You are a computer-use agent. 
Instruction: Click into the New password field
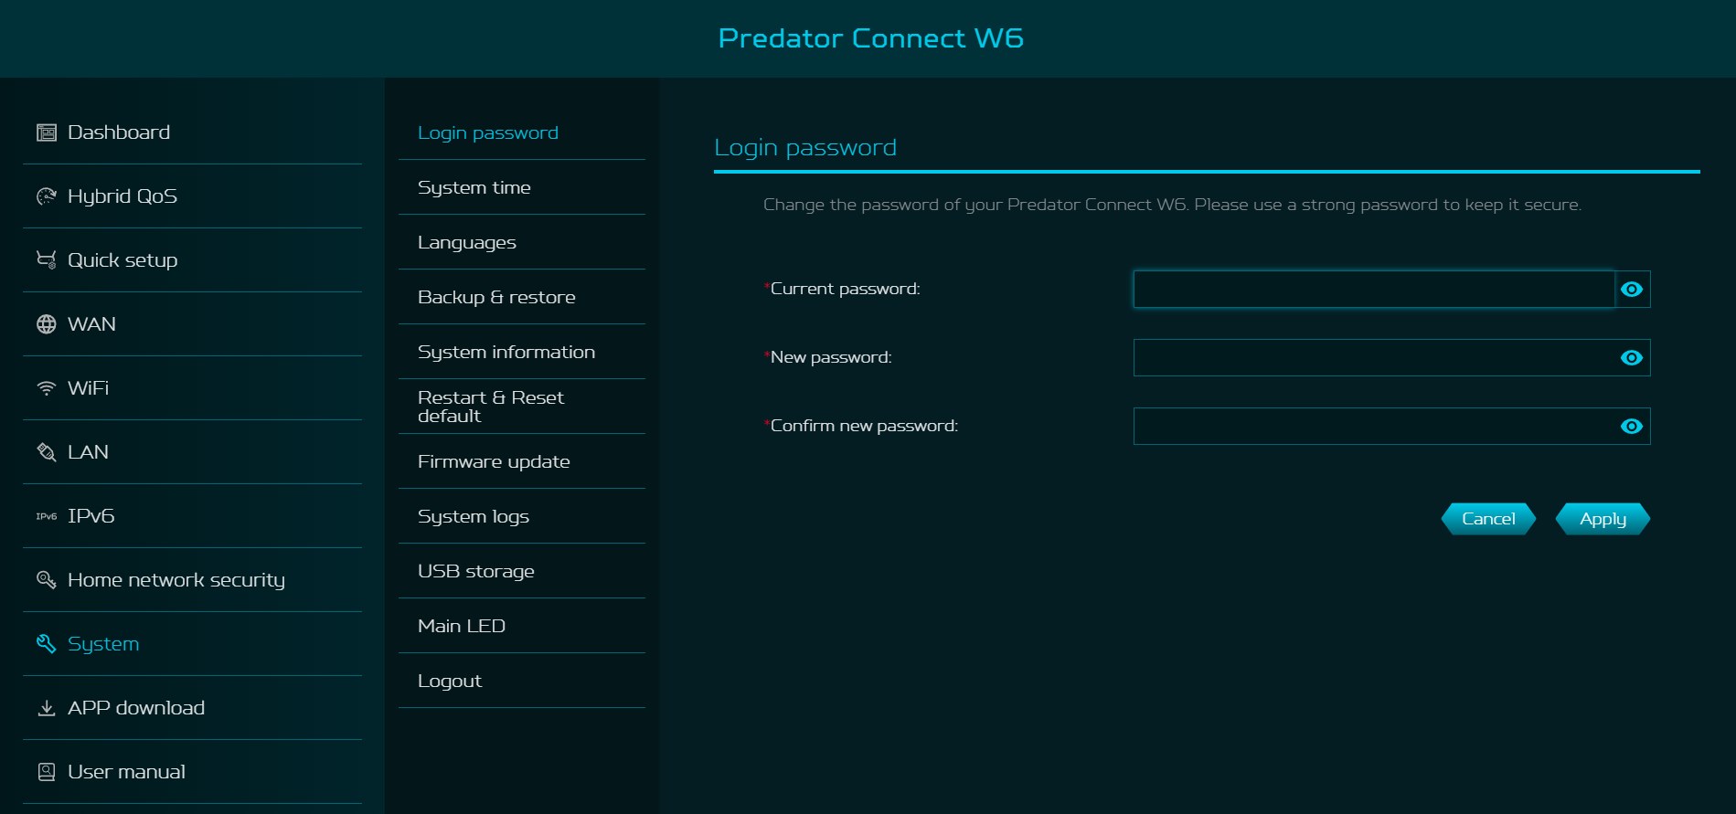click(1373, 358)
